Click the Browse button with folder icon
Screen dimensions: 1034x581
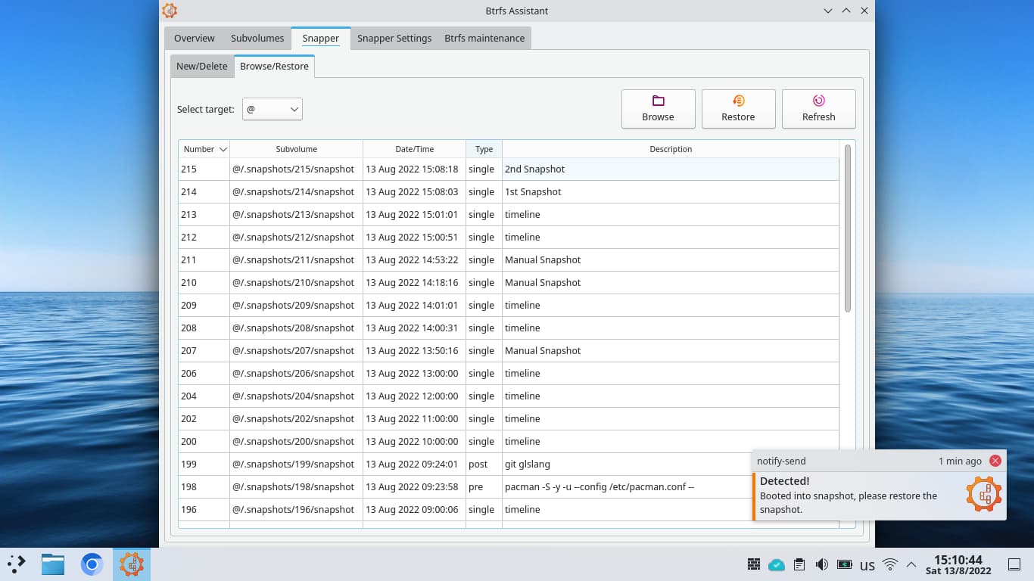658,109
